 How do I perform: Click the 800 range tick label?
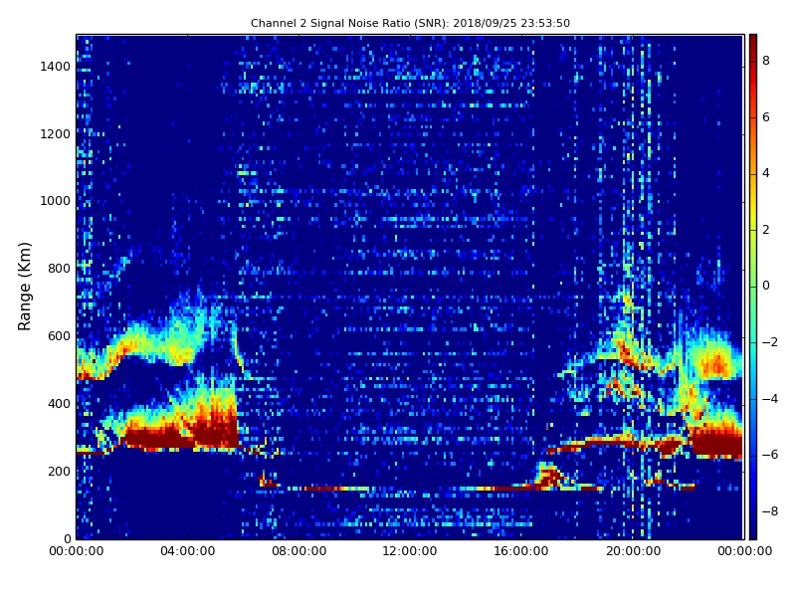click(x=59, y=269)
